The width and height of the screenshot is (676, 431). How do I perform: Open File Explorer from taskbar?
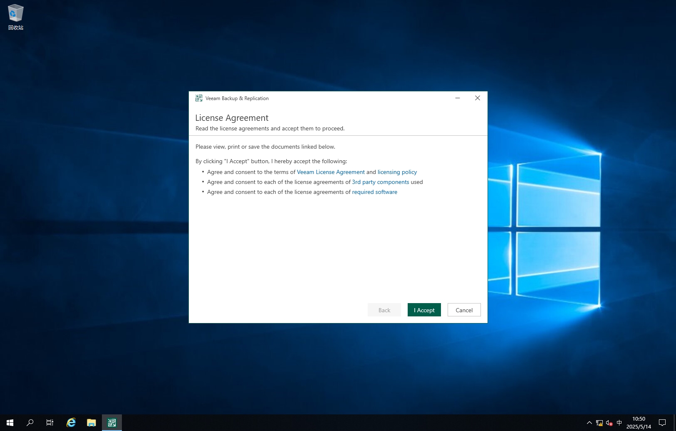click(92, 423)
